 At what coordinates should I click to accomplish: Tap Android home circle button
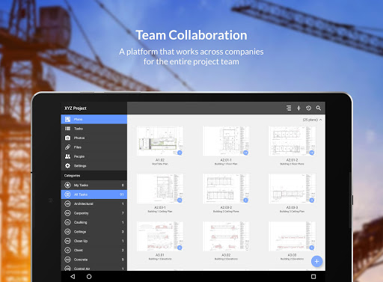[x=89, y=277]
